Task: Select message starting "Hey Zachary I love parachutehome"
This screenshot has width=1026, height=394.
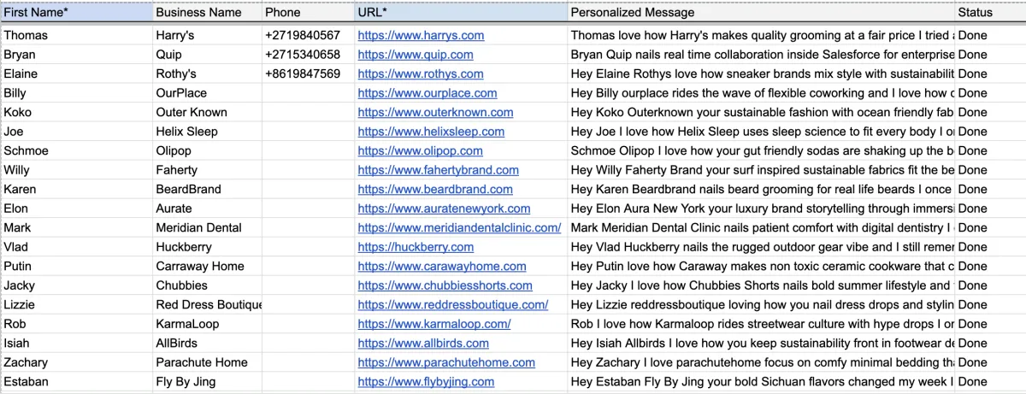Action: click(x=761, y=362)
